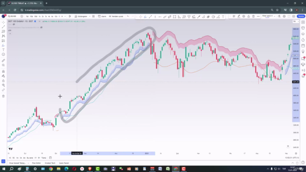306x172 pixels.
Task: Take a chart snapshot with camera icon
Action: 294,16
